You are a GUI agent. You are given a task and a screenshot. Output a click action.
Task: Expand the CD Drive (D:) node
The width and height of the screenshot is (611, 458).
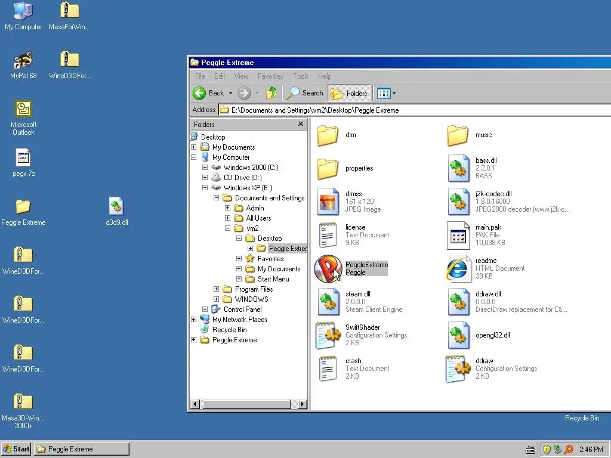click(205, 178)
